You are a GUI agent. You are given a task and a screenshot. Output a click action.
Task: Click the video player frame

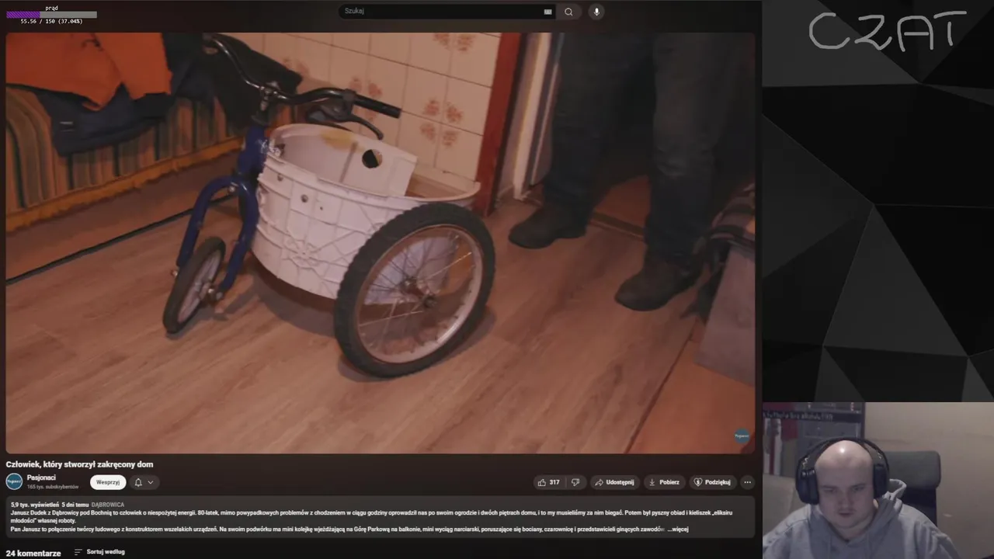[x=381, y=243]
